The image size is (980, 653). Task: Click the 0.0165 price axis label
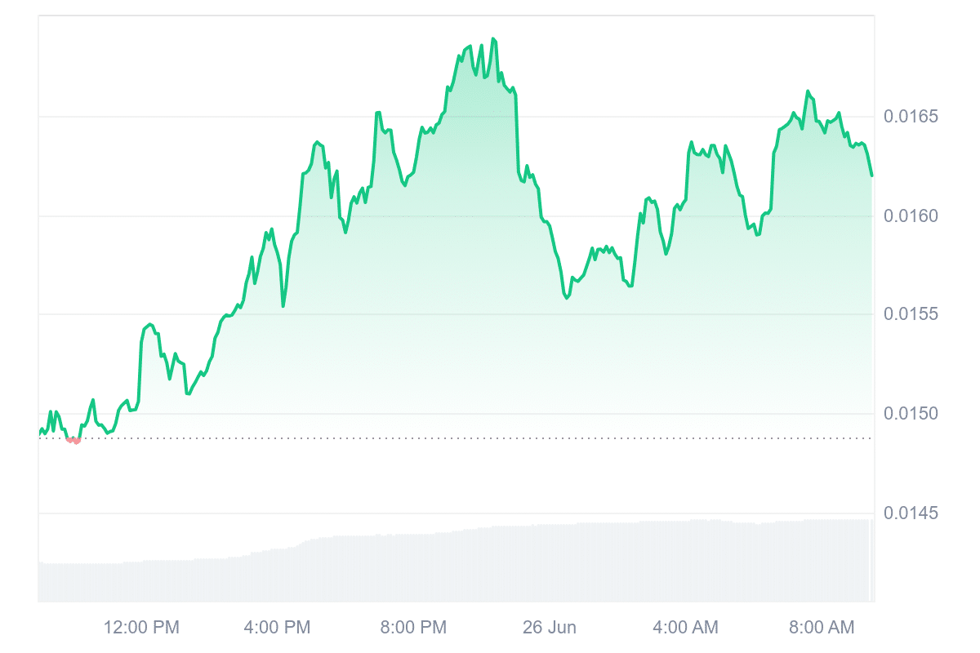(x=911, y=117)
